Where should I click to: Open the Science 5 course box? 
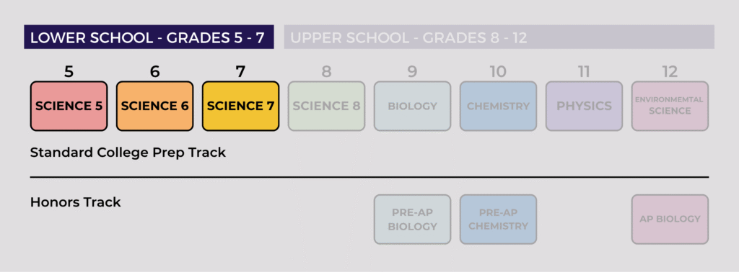tap(69, 106)
